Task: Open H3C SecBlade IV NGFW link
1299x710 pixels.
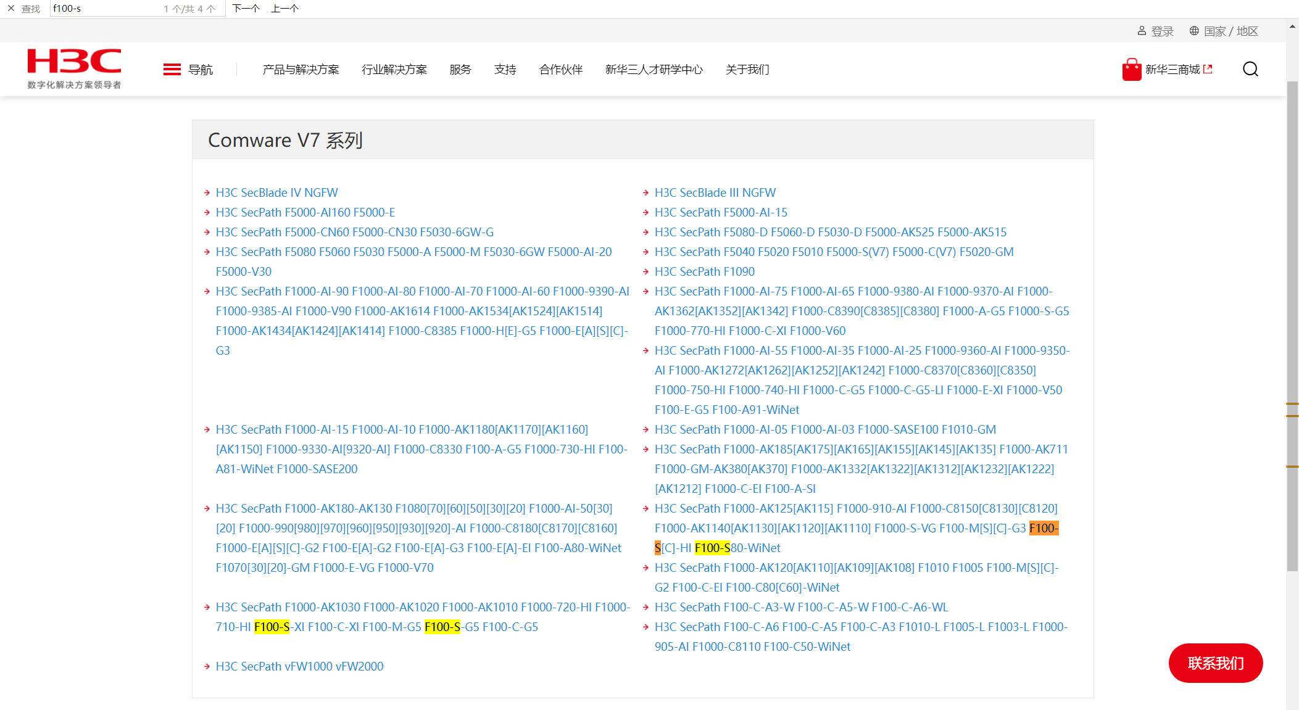Action: 276,192
